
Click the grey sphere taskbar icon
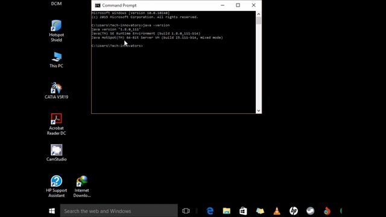click(x=310, y=211)
